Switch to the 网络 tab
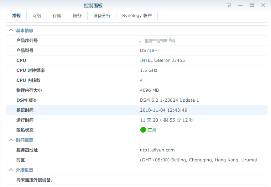The width and height of the screenshot is (271, 187). coord(37,16)
